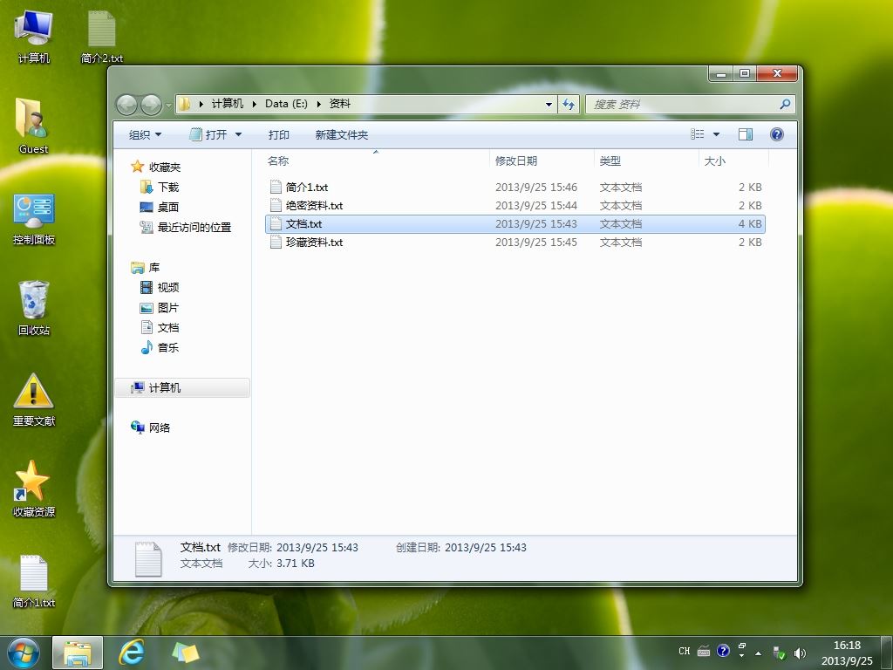Toggle the preview pane icon

point(745,134)
